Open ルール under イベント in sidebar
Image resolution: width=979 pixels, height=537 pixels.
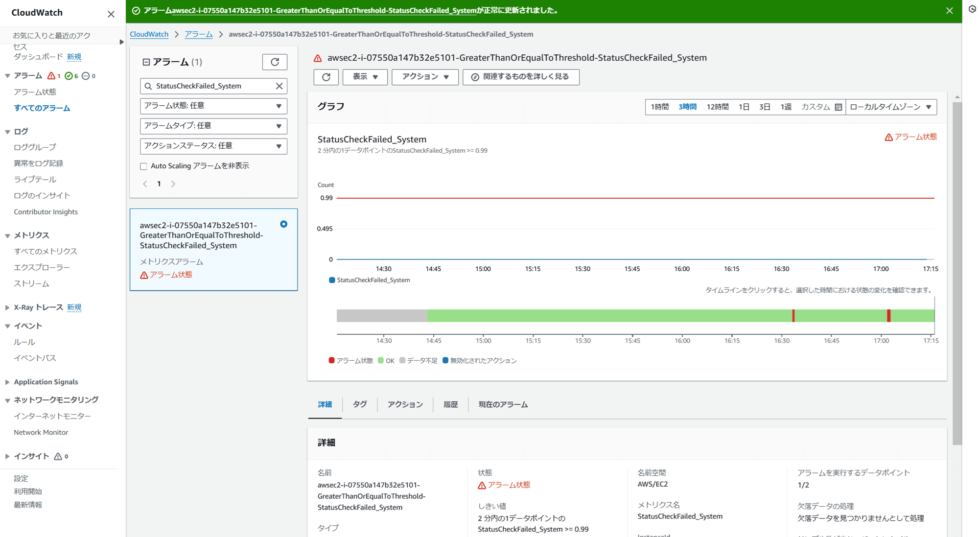(24, 342)
